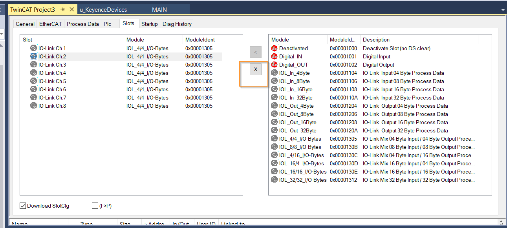This screenshot has height=228, width=507.
Task: Pin the TwinCAT Project3 document tab
Action: tap(63, 9)
